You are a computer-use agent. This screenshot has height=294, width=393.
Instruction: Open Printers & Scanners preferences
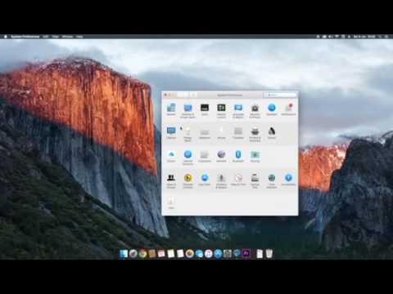pyautogui.click(x=255, y=134)
